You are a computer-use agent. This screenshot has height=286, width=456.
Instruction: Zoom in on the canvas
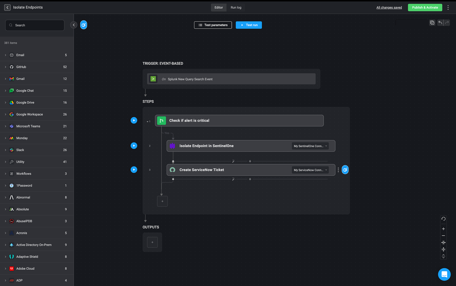pos(443,229)
